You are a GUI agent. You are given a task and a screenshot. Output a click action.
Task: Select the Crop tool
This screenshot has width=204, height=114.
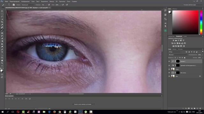(2, 22)
